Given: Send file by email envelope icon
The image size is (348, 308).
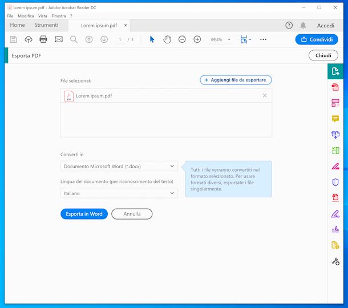Looking at the screenshot, I should pyautogui.click(x=59, y=39).
